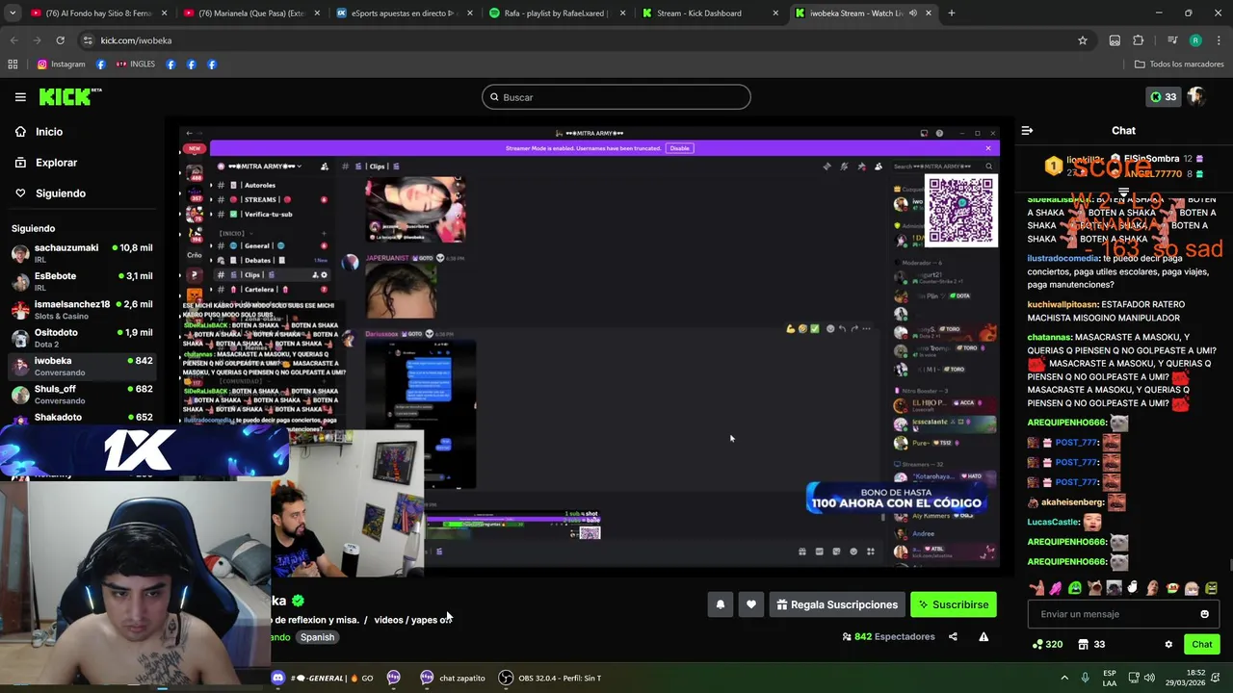This screenshot has height=693, width=1233.
Task: Click username ilustradocomedia in chat
Action: pyautogui.click(x=1062, y=259)
